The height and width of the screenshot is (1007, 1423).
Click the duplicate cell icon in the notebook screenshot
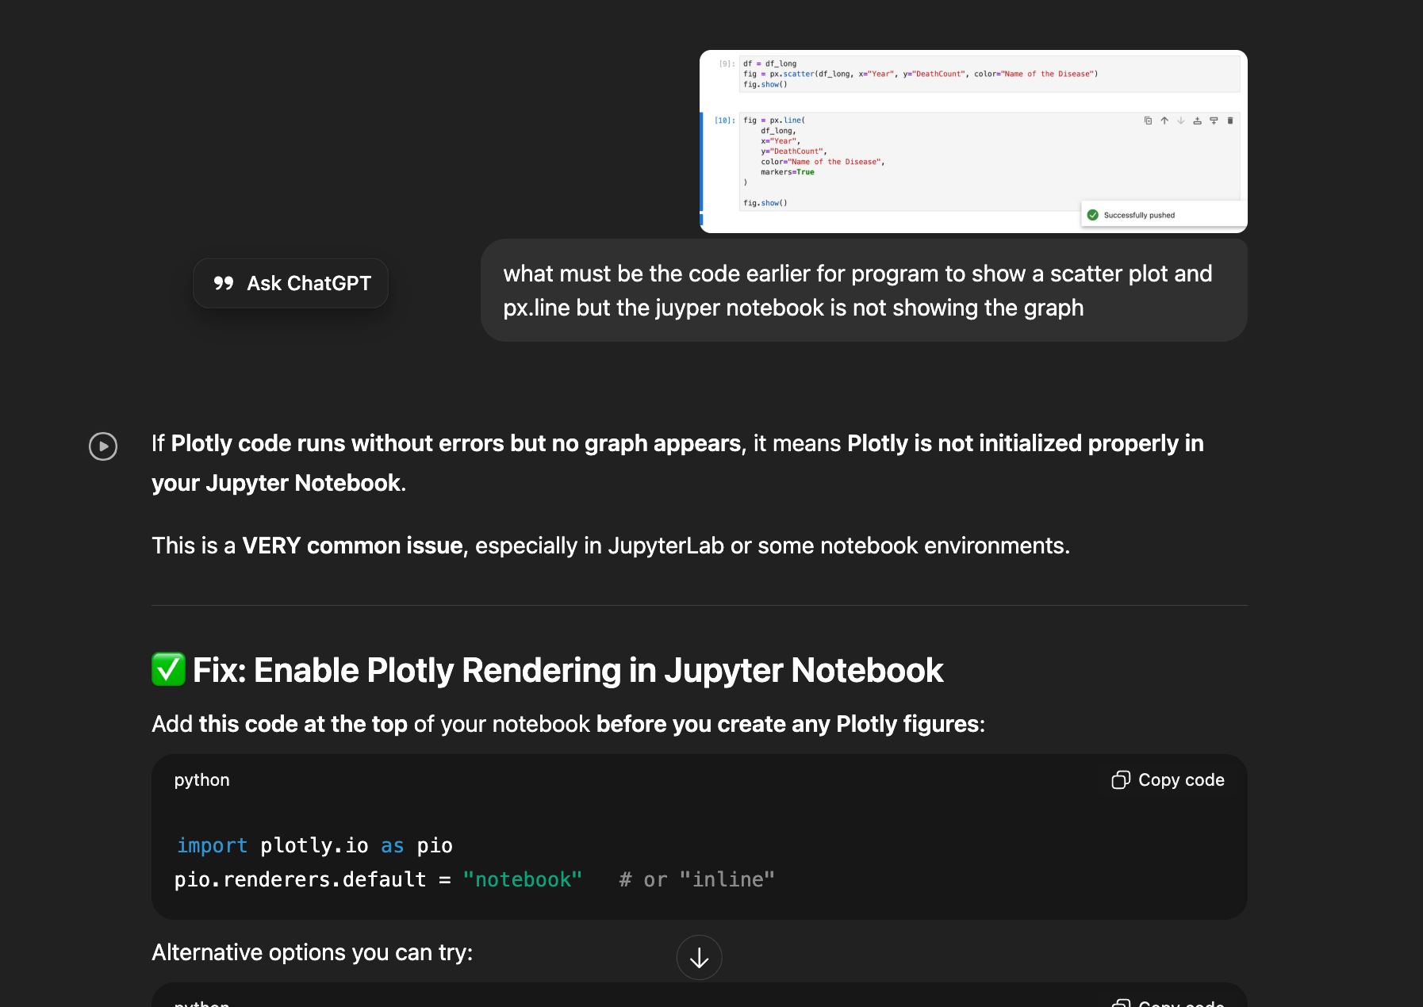pos(1148,121)
